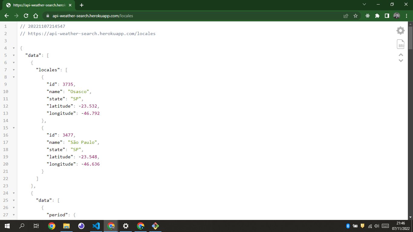
Task: Go back to the previous page
Action: click(x=7, y=16)
